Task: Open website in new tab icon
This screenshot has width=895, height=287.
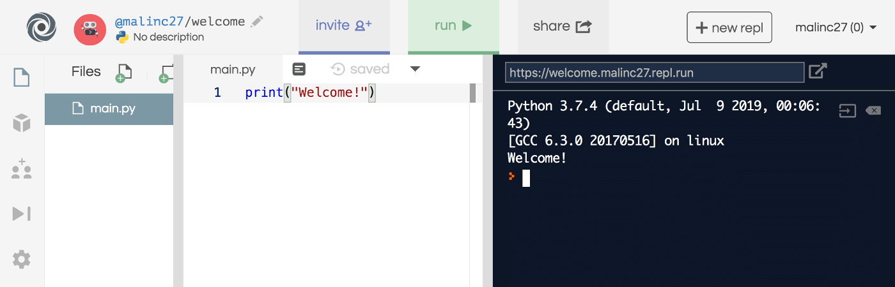Action: point(818,71)
